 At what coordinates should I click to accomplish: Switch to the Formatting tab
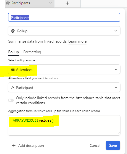click(x=32, y=52)
